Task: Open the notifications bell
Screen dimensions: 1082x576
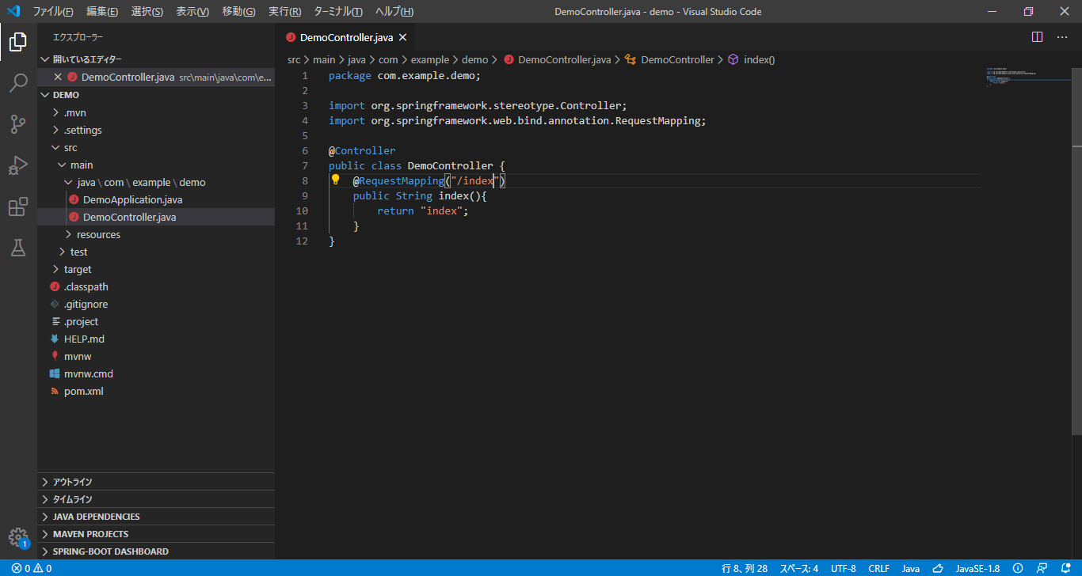Action: [1066, 568]
